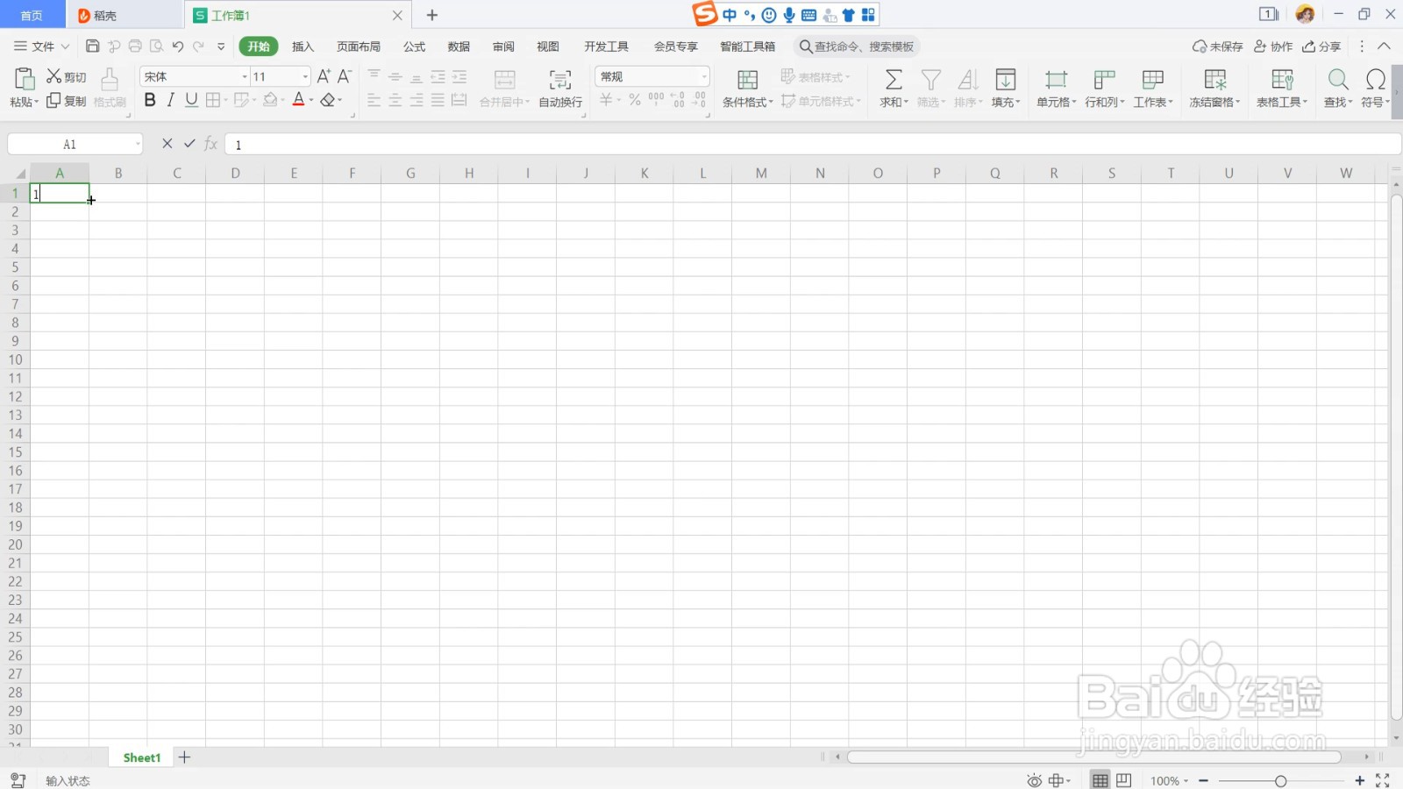The height and width of the screenshot is (789, 1403).
Task: Click the Save icon in quick access toolbar
Action: click(x=93, y=46)
